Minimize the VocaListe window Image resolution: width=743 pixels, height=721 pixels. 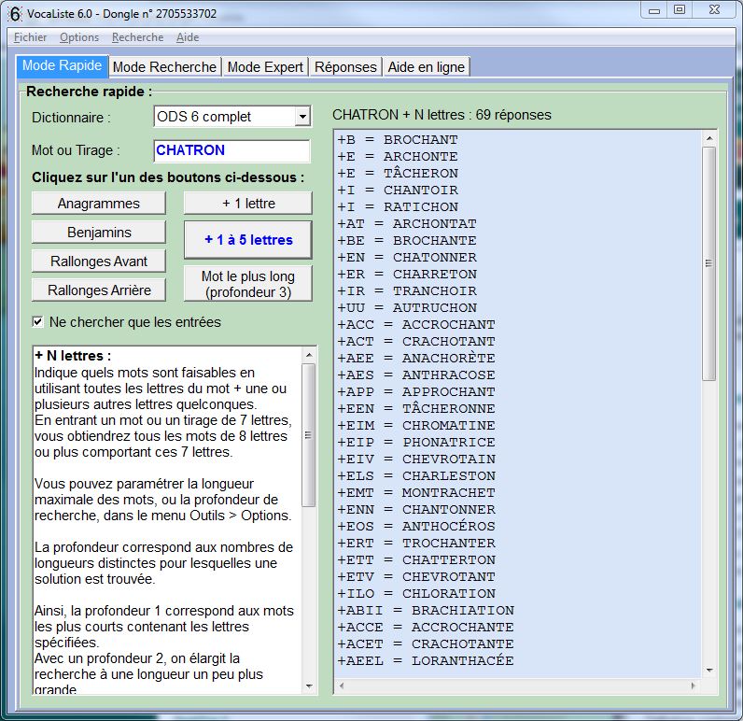[654, 10]
